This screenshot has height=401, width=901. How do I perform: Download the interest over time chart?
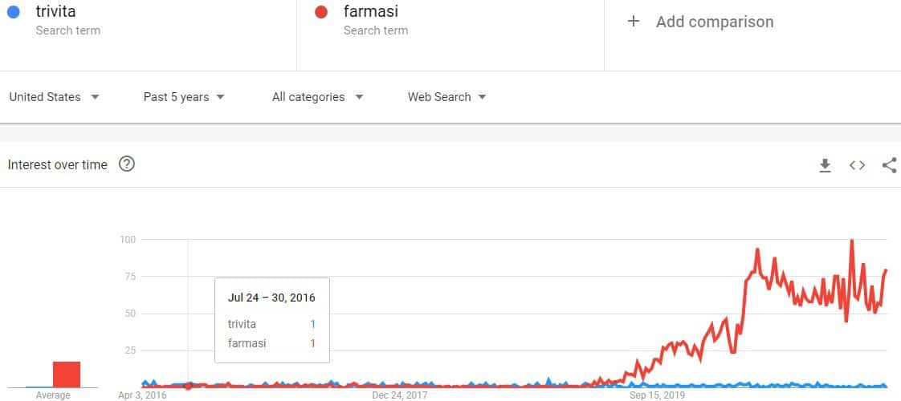826,166
